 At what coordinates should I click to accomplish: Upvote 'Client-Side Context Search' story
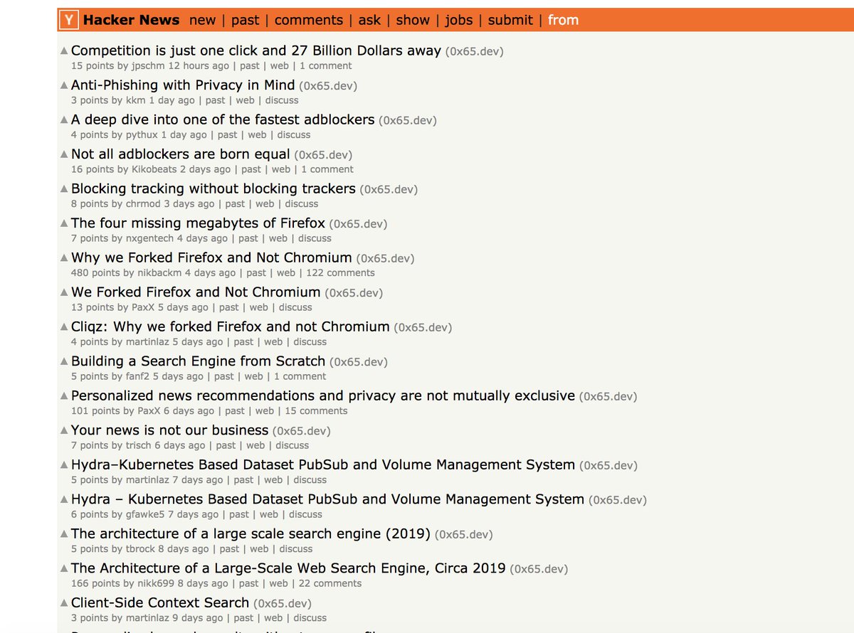(x=64, y=603)
